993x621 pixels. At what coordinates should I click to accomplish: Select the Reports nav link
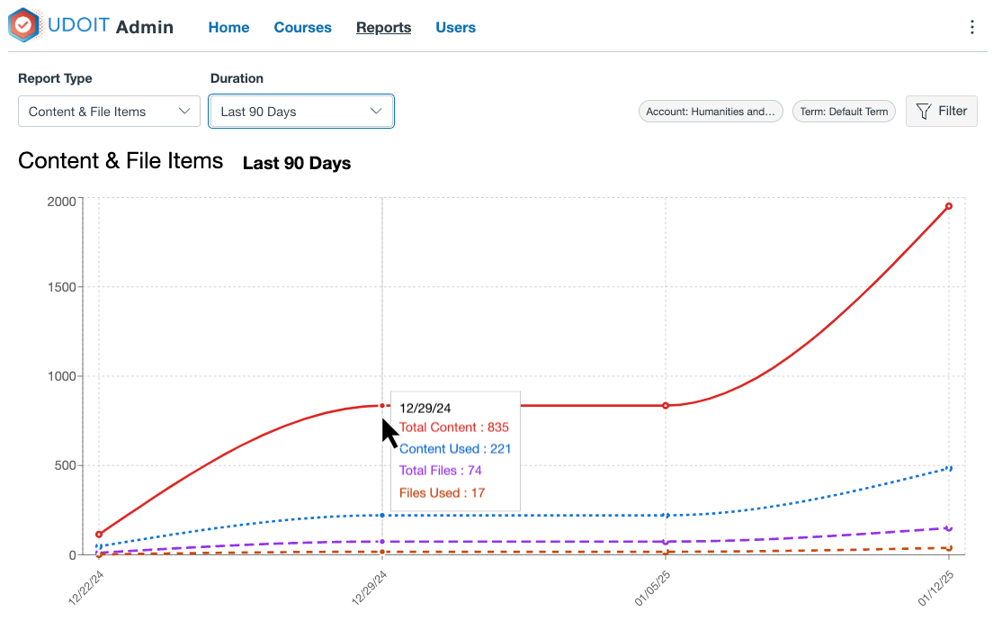[383, 28]
